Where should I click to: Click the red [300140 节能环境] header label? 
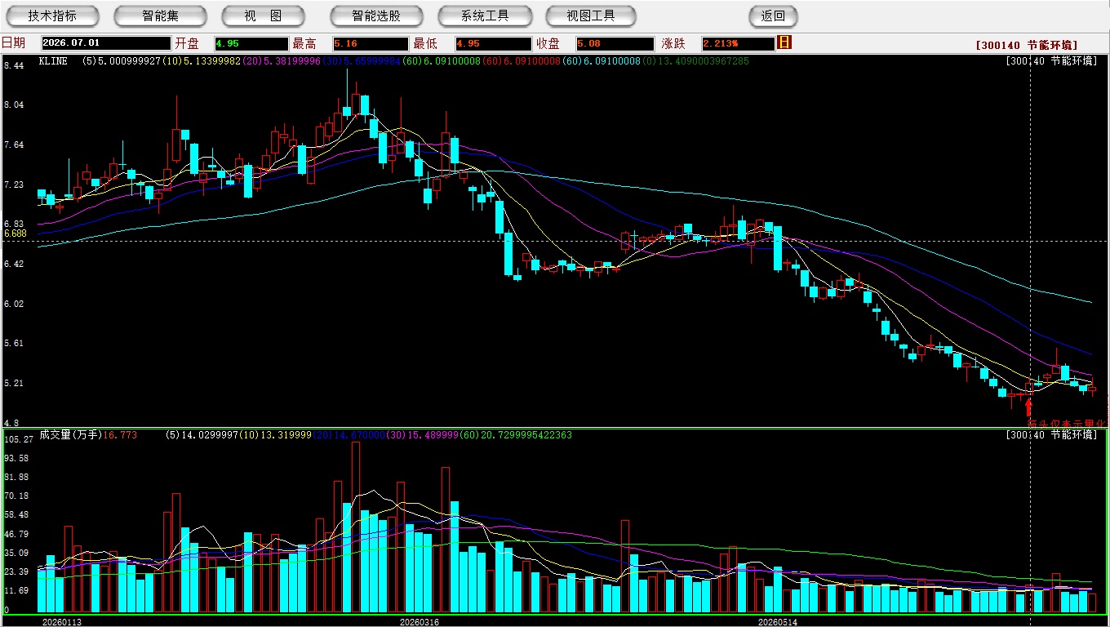(x=1027, y=45)
